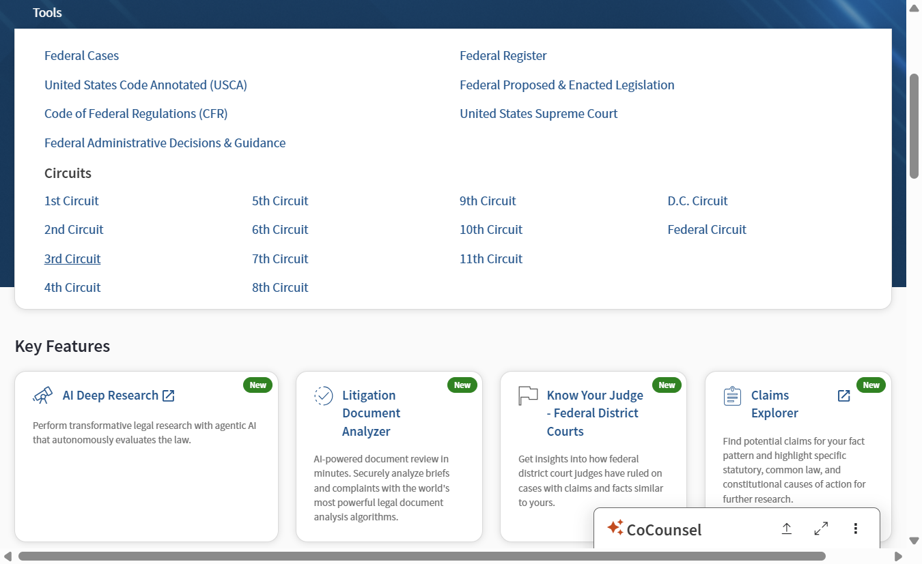Open the Federal Register link
Image resolution: width=922 pixels, height=564 pixels.
tap(503, 56)
